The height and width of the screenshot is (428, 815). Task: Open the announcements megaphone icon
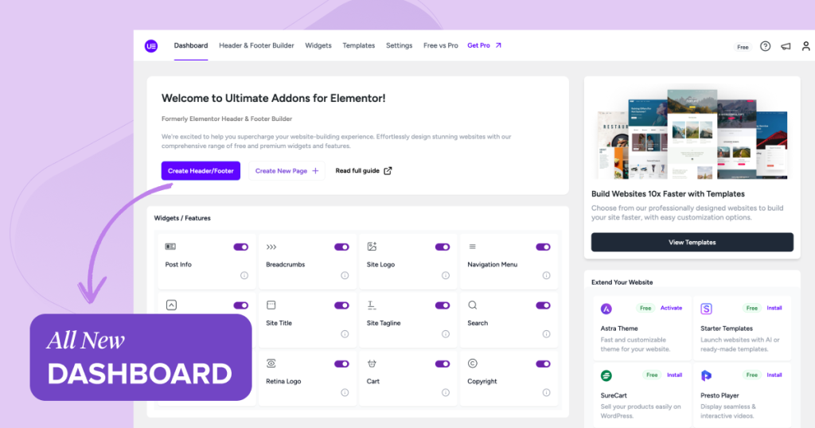(x=786, y=46)
